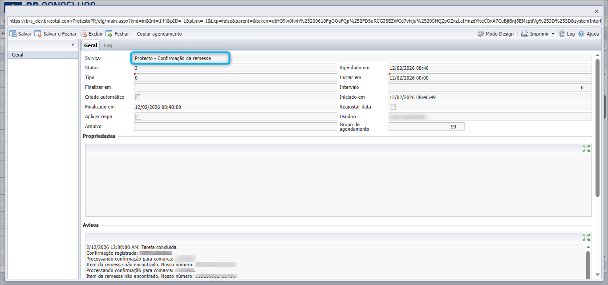Open Ajuda help icon

(x=581, y=34)
